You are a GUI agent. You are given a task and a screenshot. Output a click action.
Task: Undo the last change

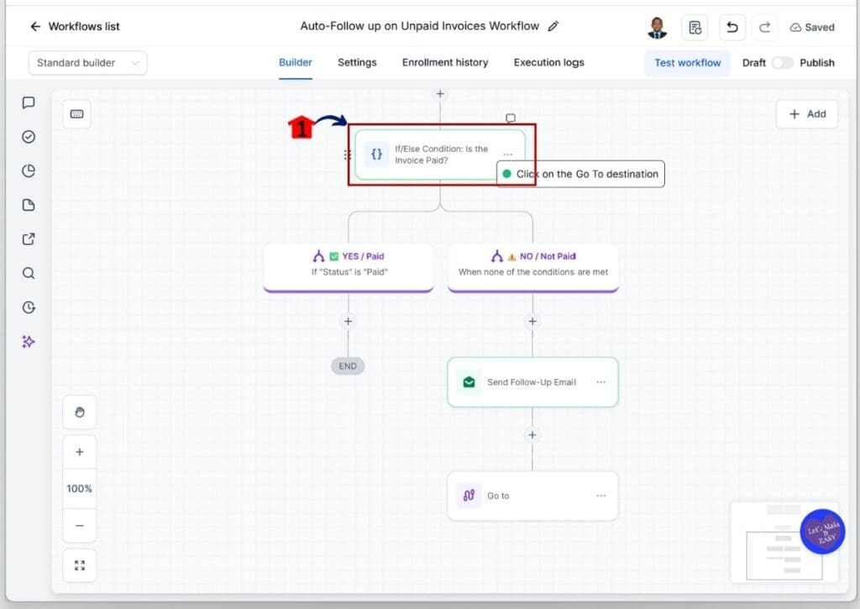point(732,28)
